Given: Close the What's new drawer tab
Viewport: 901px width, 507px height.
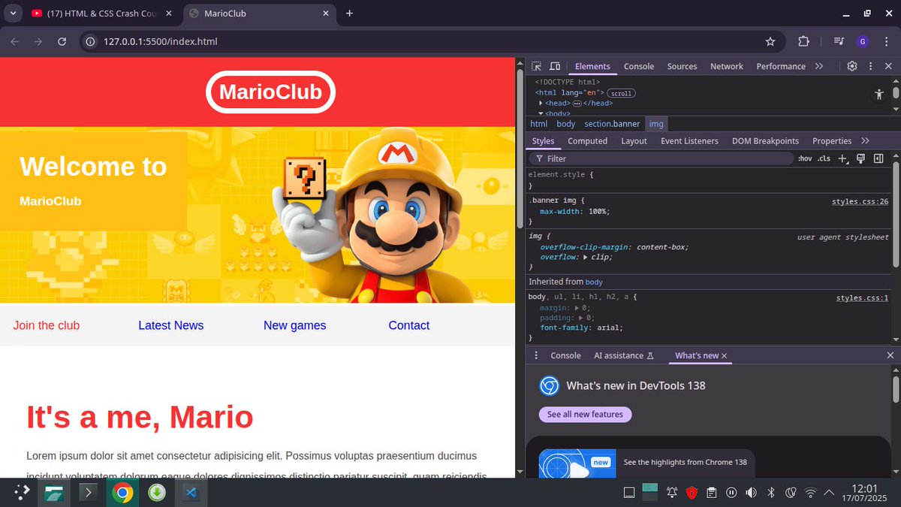Looking at the screenshot, I should 725,356.
